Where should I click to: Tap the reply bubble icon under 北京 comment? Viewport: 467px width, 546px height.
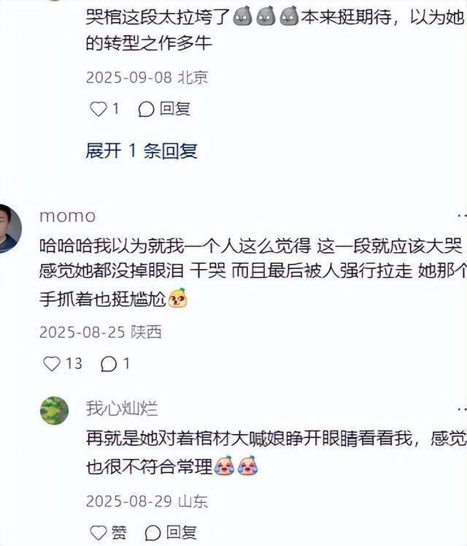point(146,110)
